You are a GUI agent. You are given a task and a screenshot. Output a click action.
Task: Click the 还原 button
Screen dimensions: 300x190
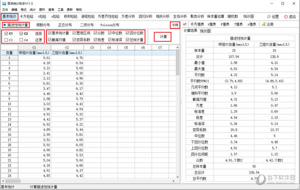pyautogui.click(x=38, y=40)
